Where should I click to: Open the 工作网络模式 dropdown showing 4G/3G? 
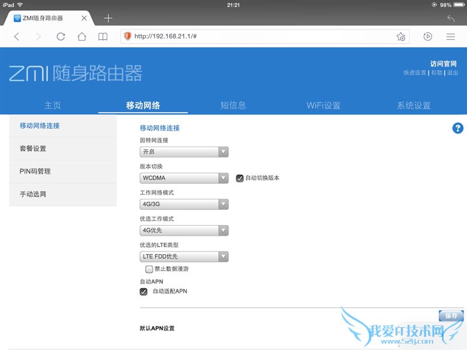pos(184,204)
